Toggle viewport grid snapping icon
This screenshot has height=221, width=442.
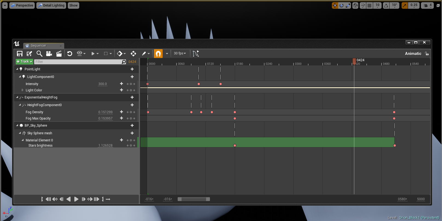[369, 5]
